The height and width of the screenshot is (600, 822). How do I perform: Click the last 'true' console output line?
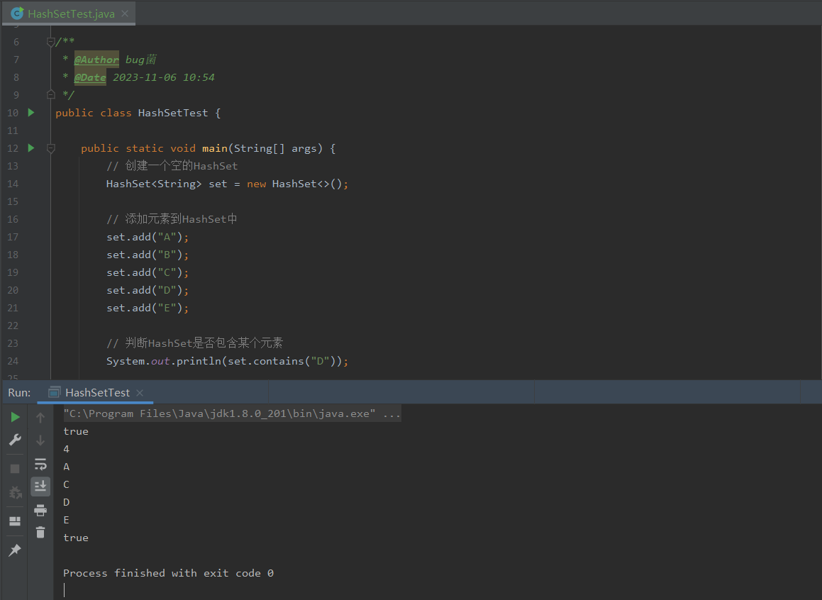[x=76, y=538]
